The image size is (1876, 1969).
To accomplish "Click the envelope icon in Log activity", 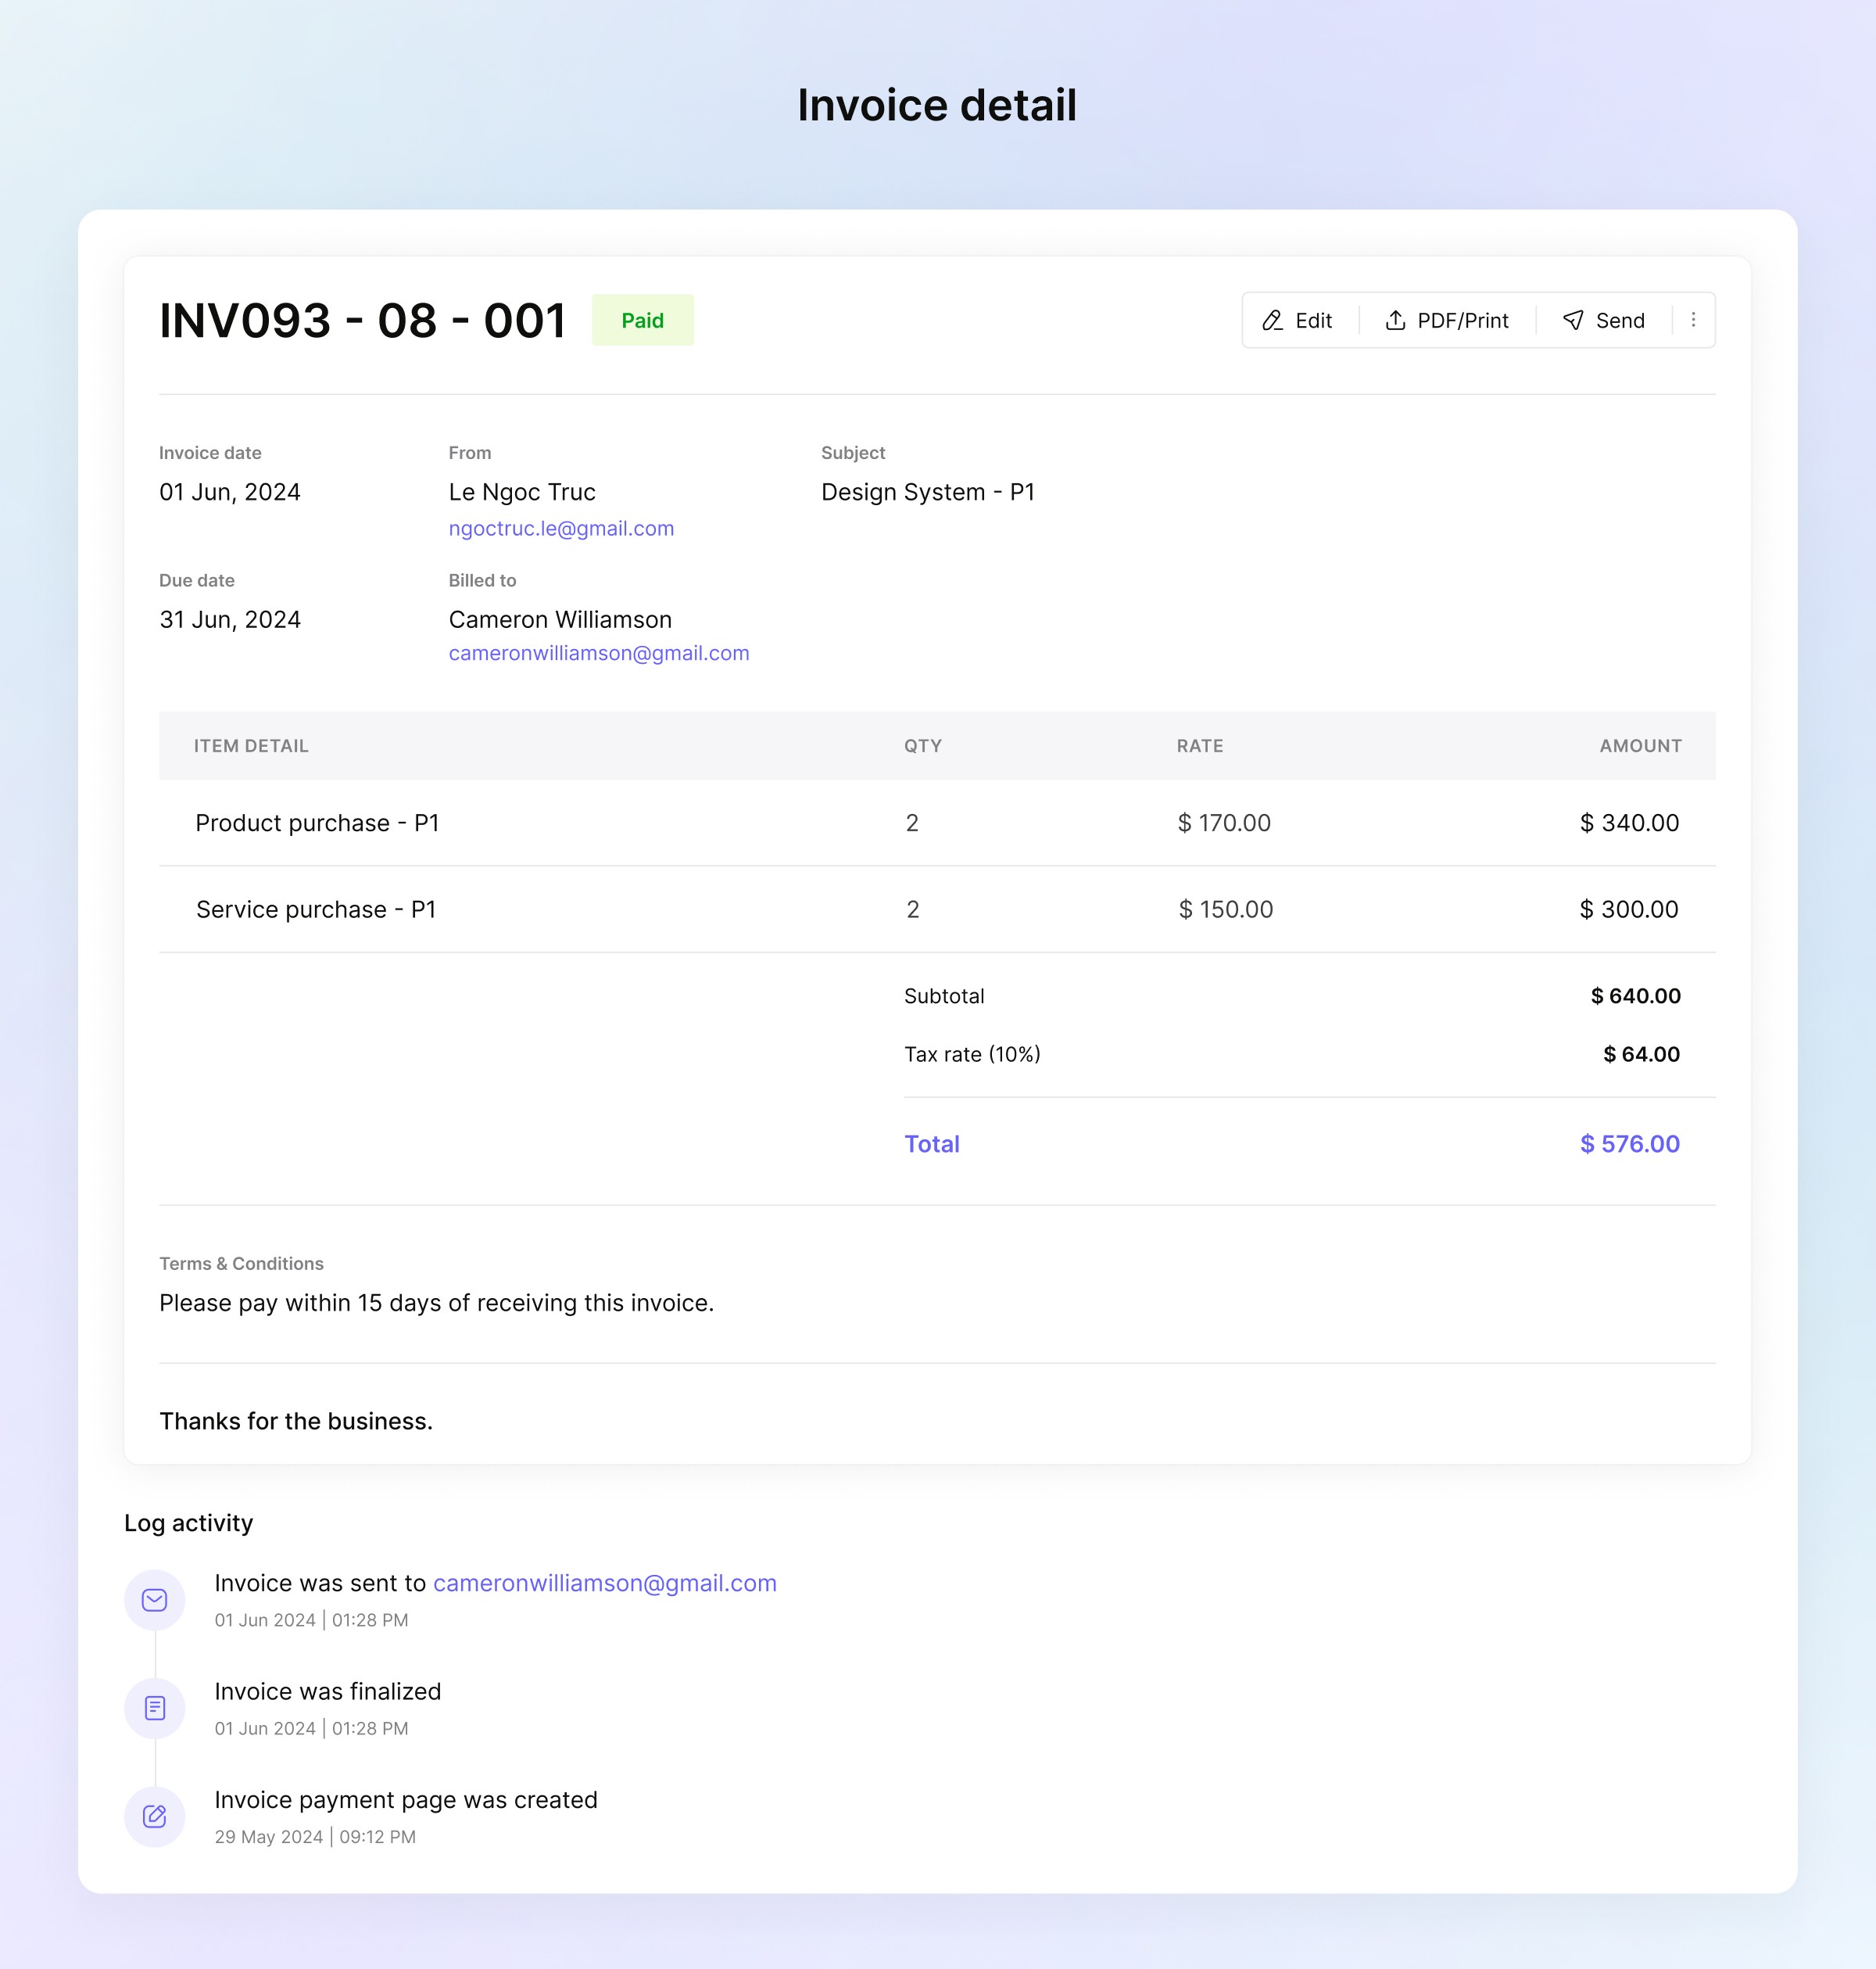I will [155, 1600].
